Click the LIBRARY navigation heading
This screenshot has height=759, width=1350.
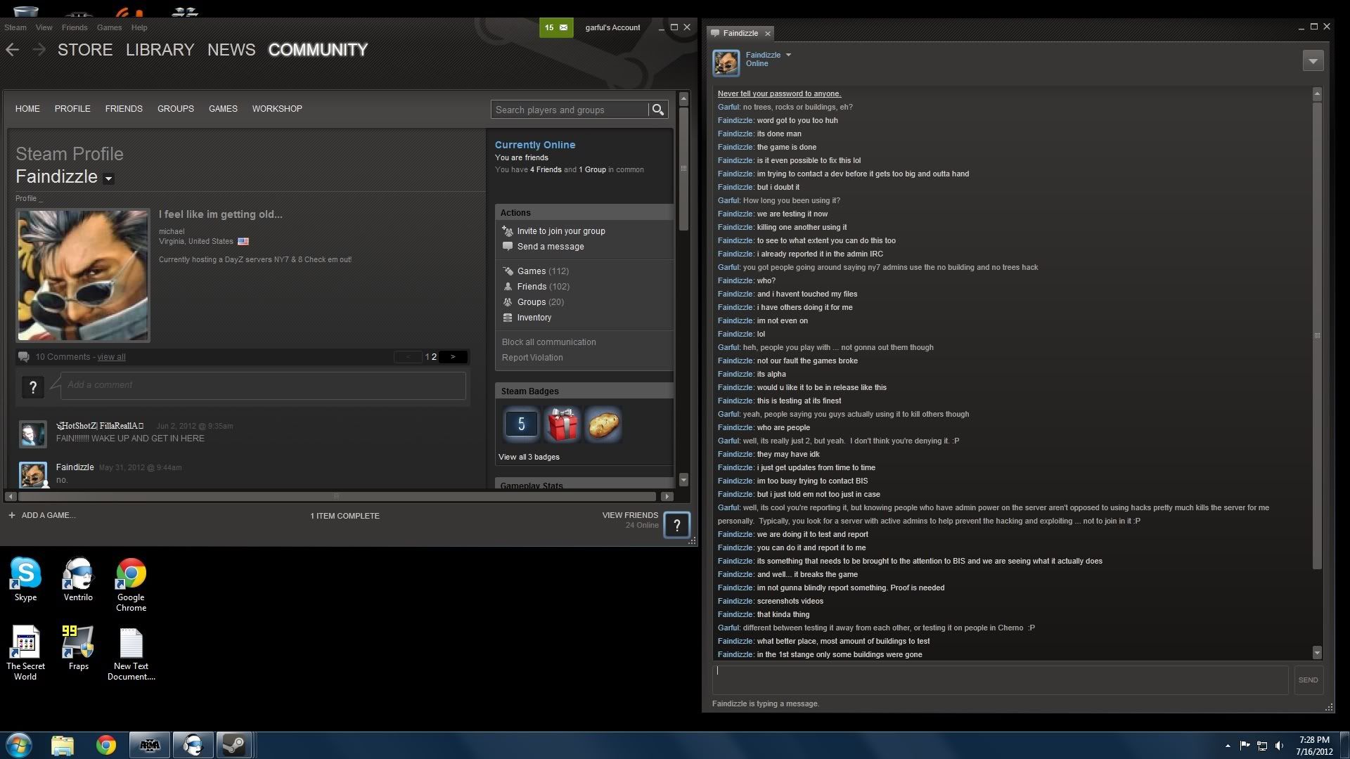click(160, 50)
